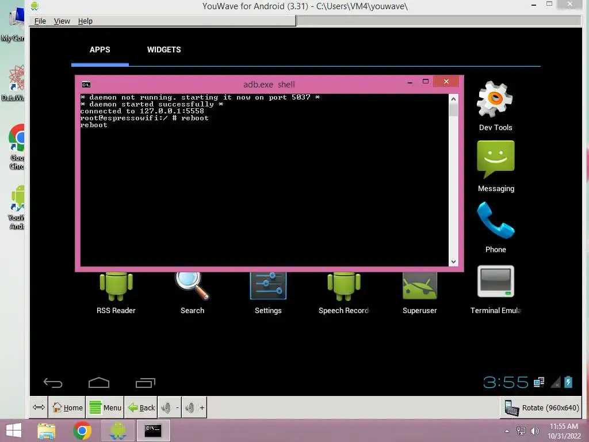
Task: Click the adb.exe shell window system icon
Action: (86, 85)
